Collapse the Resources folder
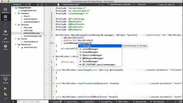The height and width of the screenshot is (103, 183). point(15,45)
